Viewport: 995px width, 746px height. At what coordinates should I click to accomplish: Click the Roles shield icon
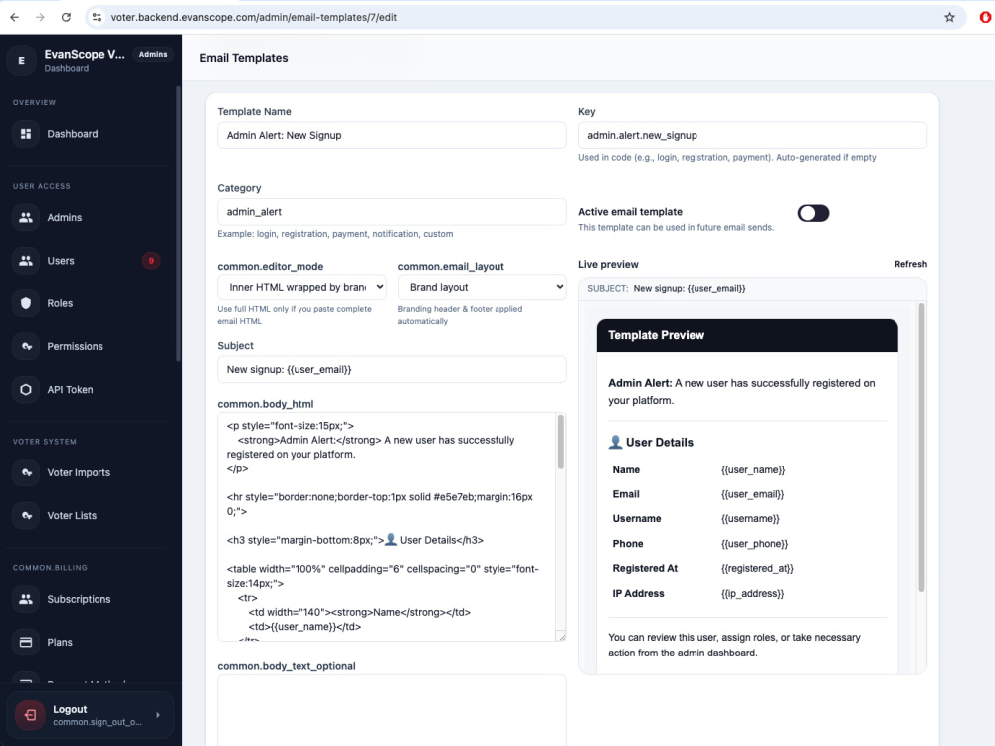tap(26, 303)
